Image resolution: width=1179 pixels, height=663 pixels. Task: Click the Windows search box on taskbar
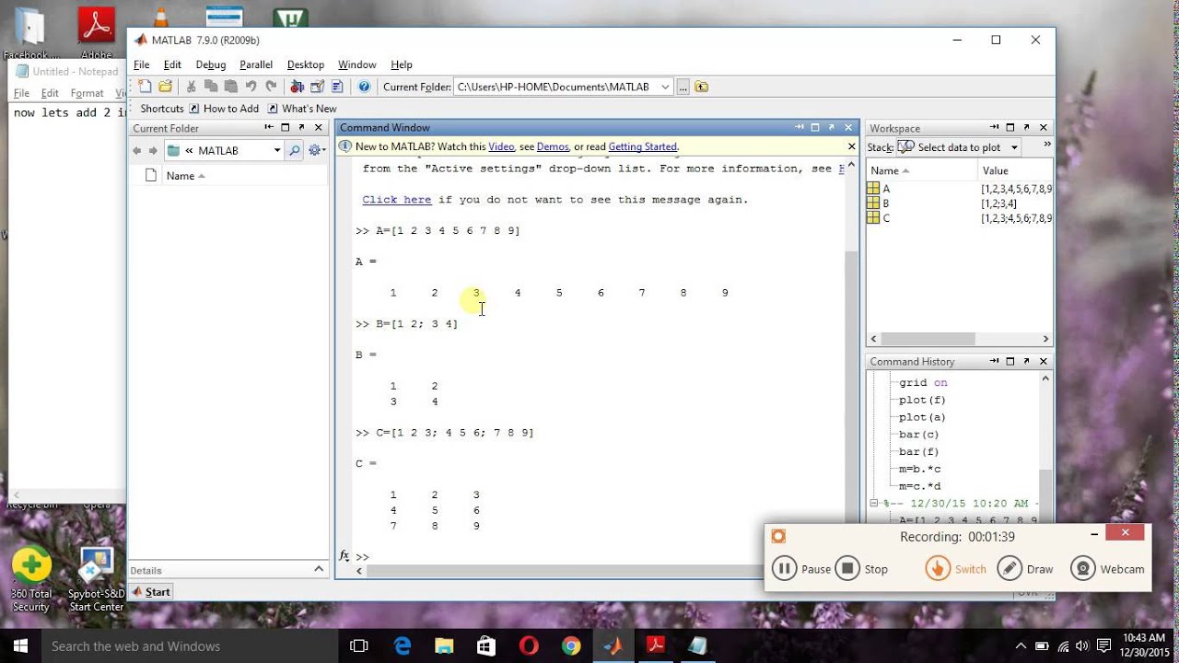coord(190,646)
